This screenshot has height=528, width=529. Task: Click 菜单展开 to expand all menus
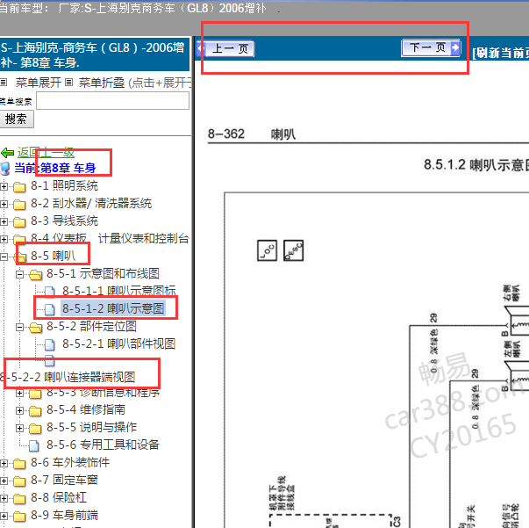38,83
